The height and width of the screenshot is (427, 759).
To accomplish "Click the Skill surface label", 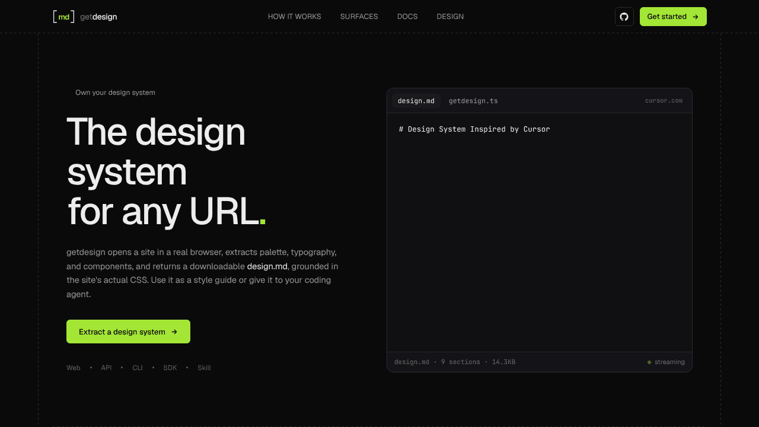I will pos(204,368).
